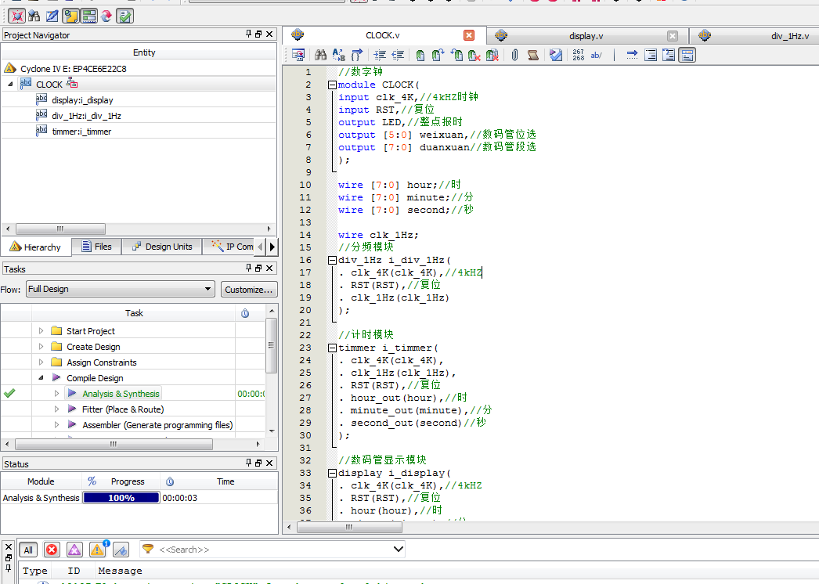Toggle the Tasks window icon in top toolbar
Screen dimensions: 819x584
(x=88, y=16)
